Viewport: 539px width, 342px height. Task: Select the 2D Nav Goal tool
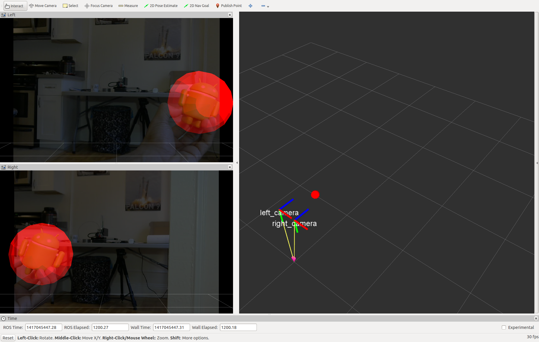(x=196, y=6)
